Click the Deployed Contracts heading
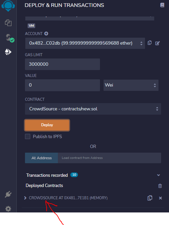The image size is (169, 225). [44, 186]
